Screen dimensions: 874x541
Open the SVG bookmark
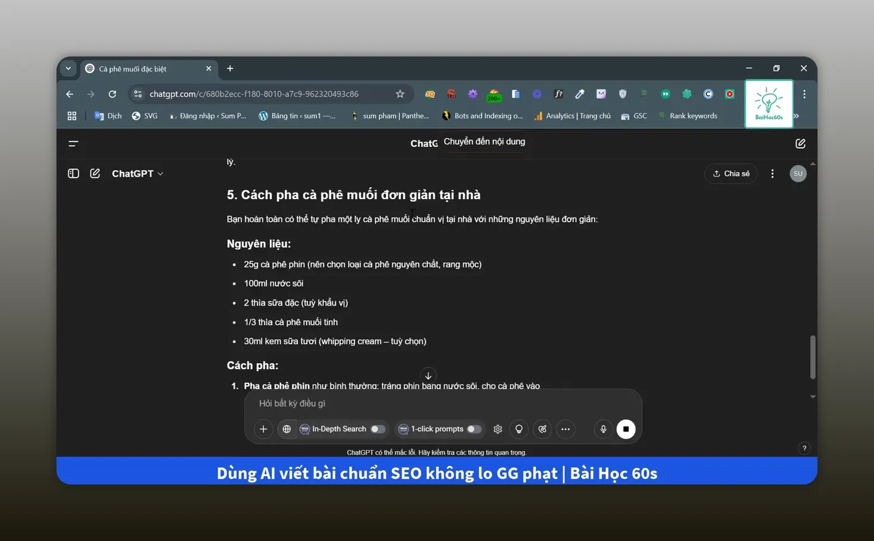click(144, 116)
